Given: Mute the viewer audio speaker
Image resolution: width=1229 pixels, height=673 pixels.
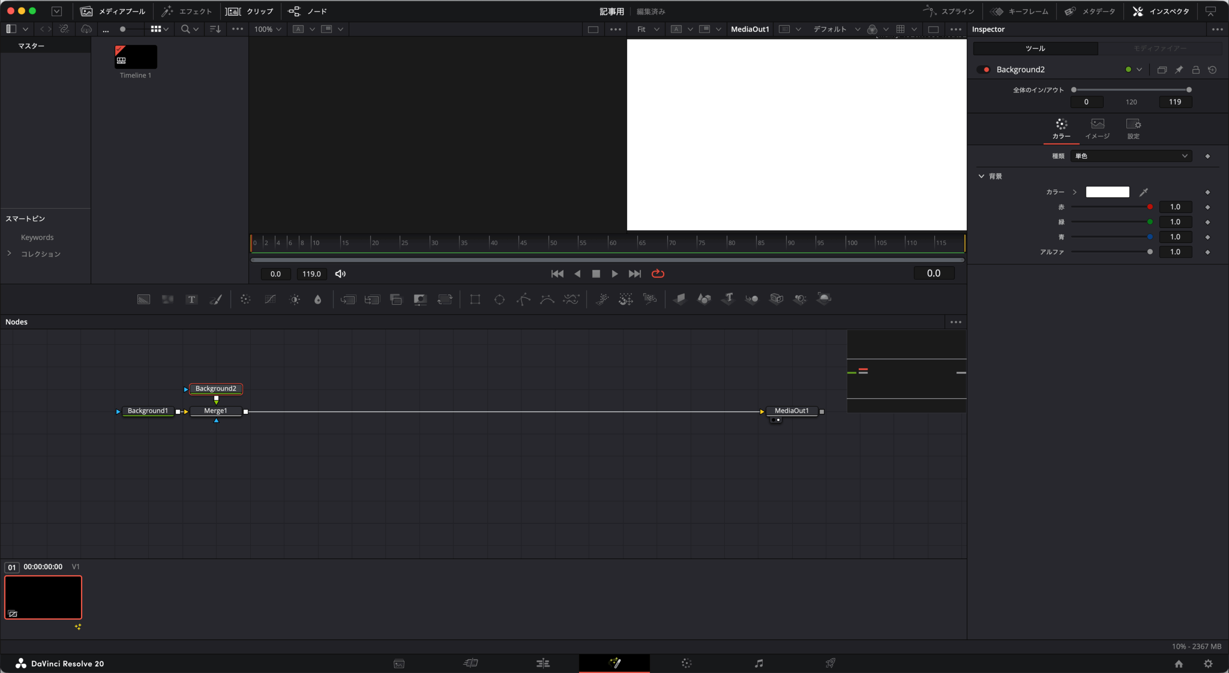Looking at the screenshot, I should 340,274.
